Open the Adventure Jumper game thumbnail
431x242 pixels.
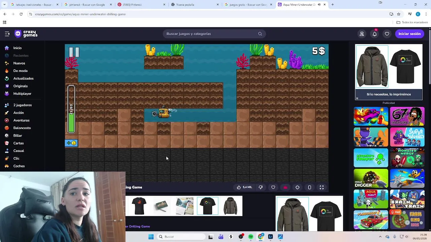point(371,158)
